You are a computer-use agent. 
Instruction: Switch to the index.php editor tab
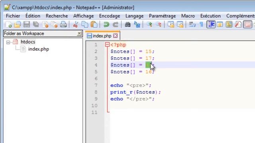click(x=102, y=36)
